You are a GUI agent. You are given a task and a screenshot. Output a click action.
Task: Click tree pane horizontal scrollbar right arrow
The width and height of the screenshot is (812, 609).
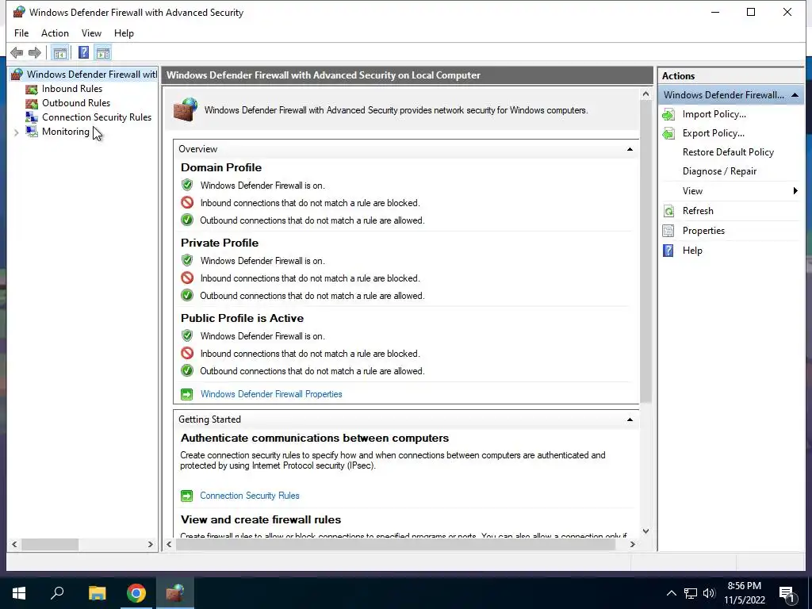click(151, 544)
